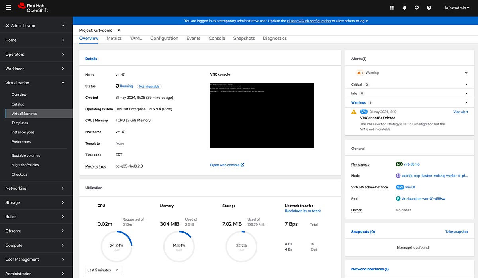Image resolution: width=478 pixels, height=278 pixels.
Task: Click the plus import icon in header
Action: coord(417,8)
